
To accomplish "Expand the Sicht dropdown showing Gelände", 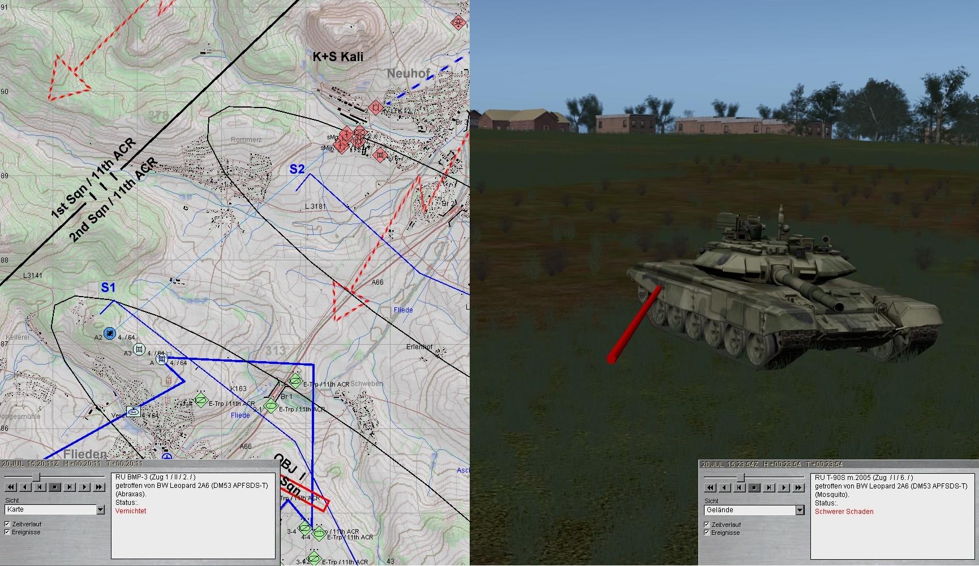I will (799, 511).
